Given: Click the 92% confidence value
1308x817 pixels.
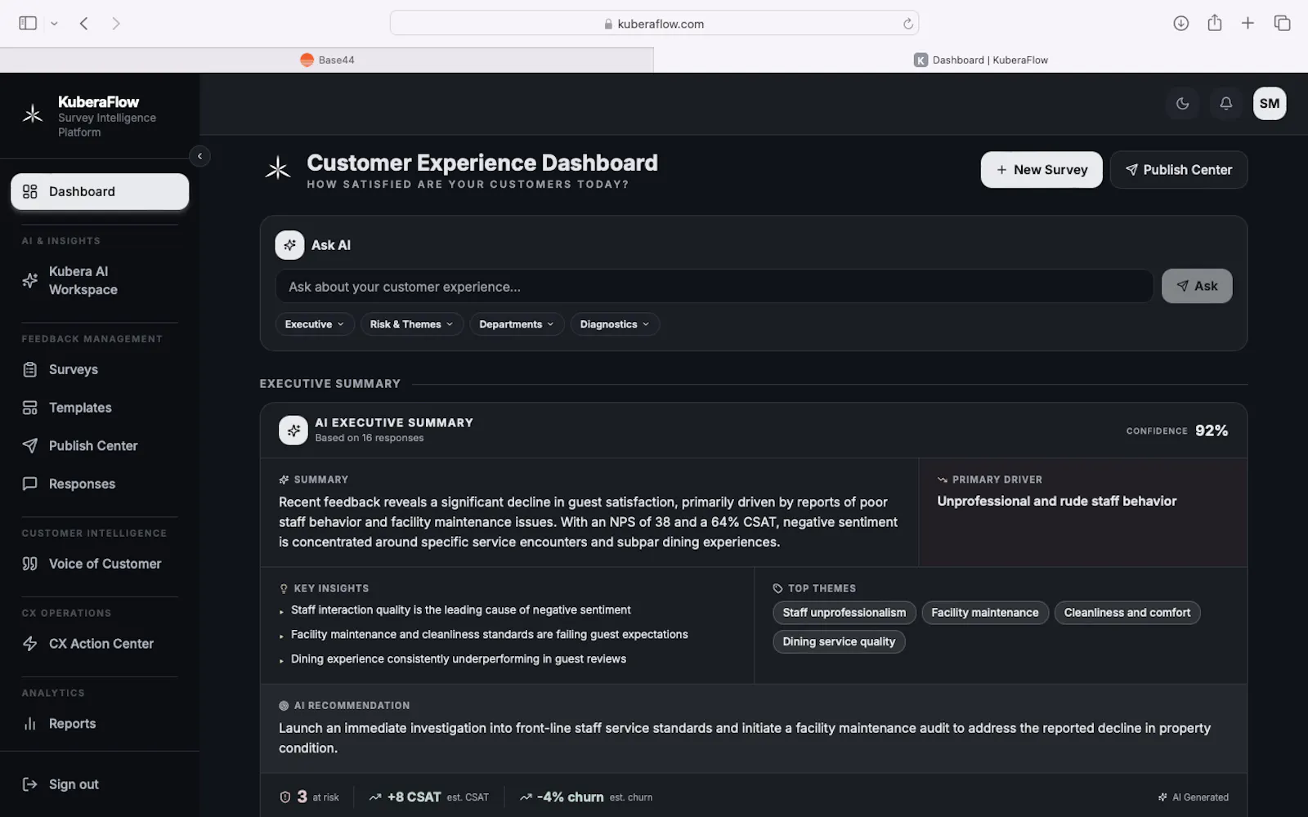Looking at the screenshot, I should pos(1212,431).
